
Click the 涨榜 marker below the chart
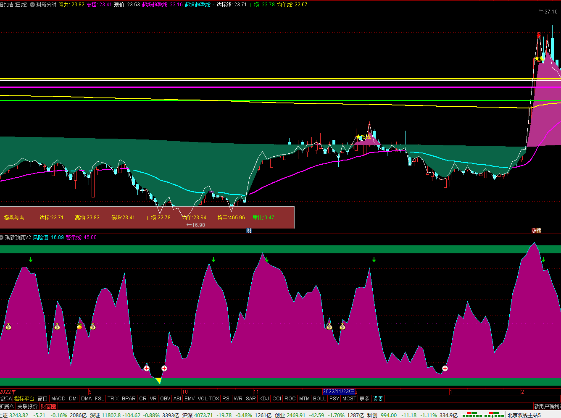pyautogui.click(x=537, y=231)
